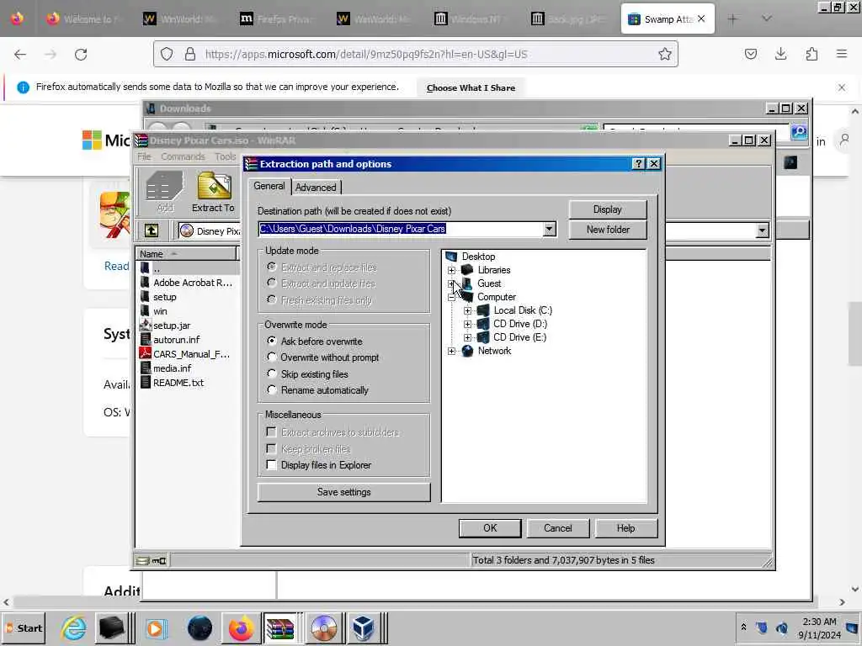Click the Firefox reload page icon
Screen dimensions: 862x646
click(81, 55)
